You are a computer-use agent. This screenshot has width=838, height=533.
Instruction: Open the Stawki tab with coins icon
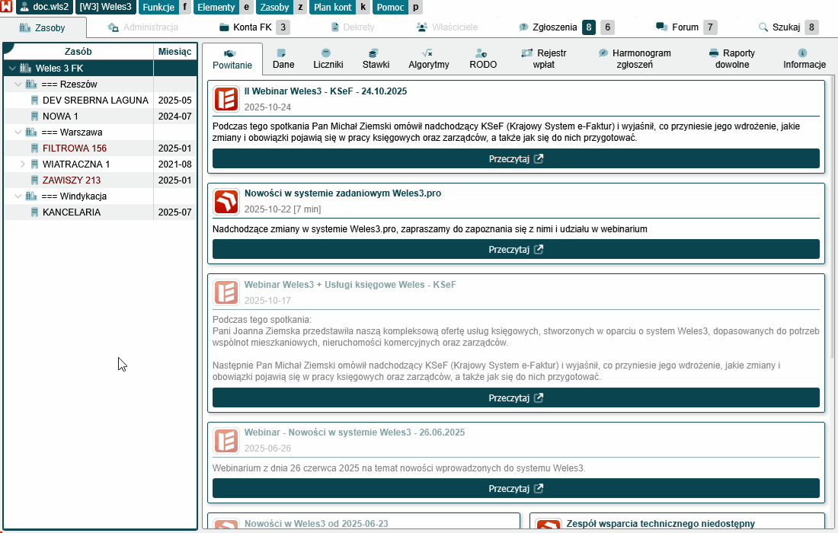[x=376, y=59]
